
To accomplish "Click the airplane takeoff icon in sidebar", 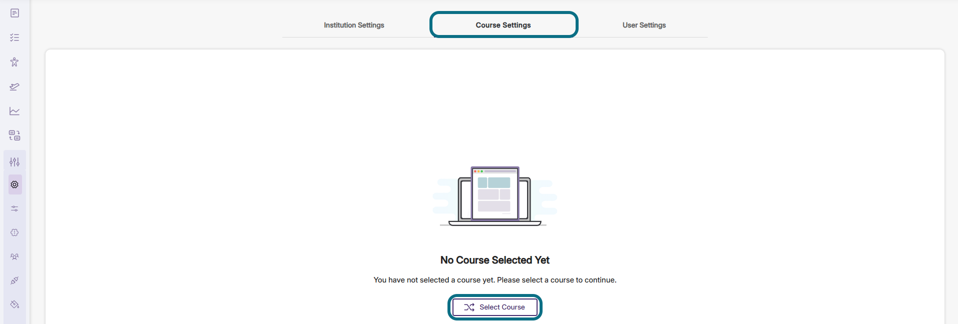I will (x=15, y=86).
